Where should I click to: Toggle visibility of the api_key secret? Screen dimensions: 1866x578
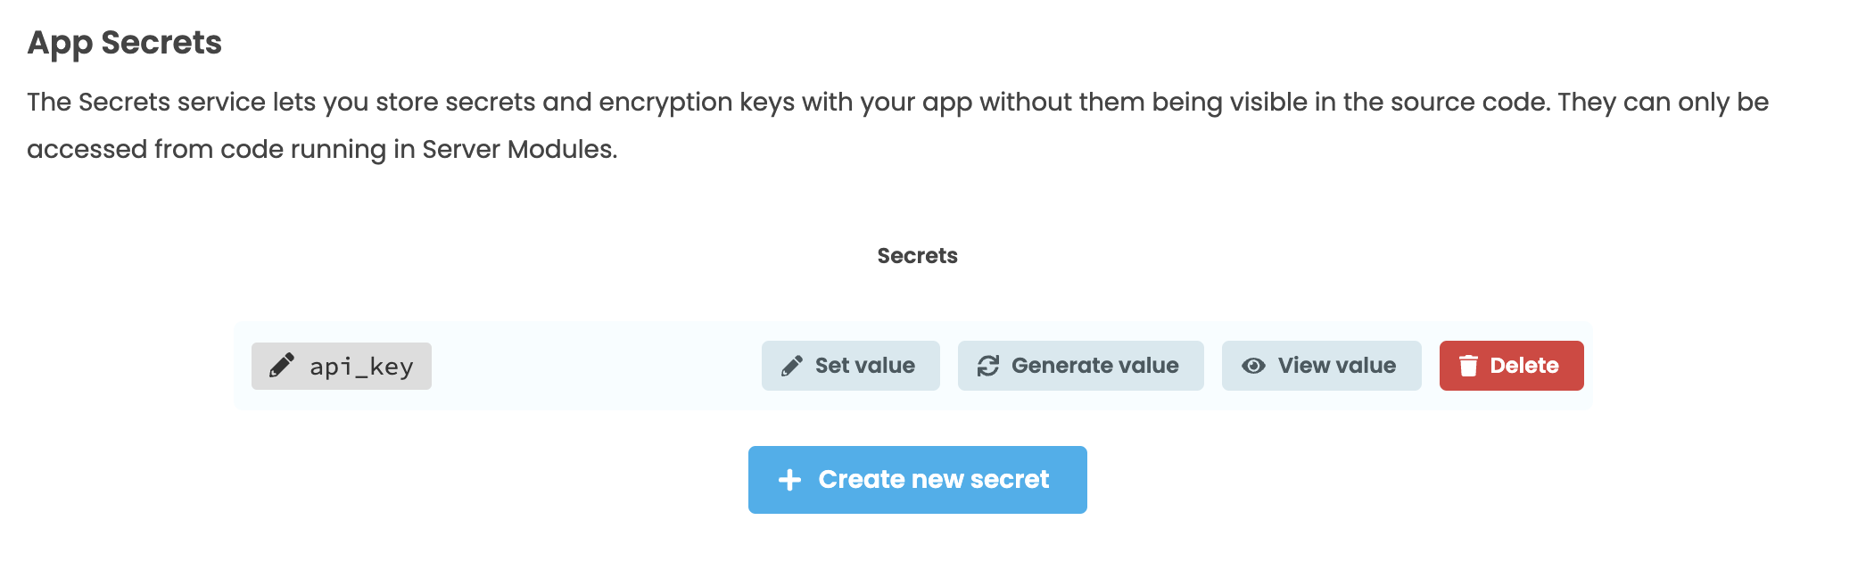point(1321,365)
